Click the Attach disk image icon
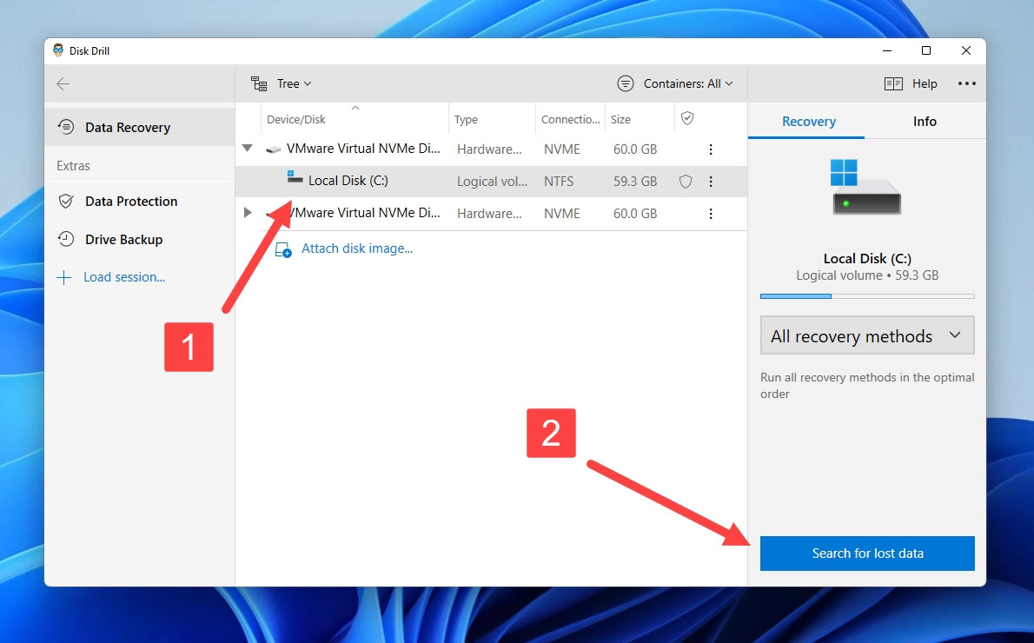The image size is (1034, 643). 283,250
